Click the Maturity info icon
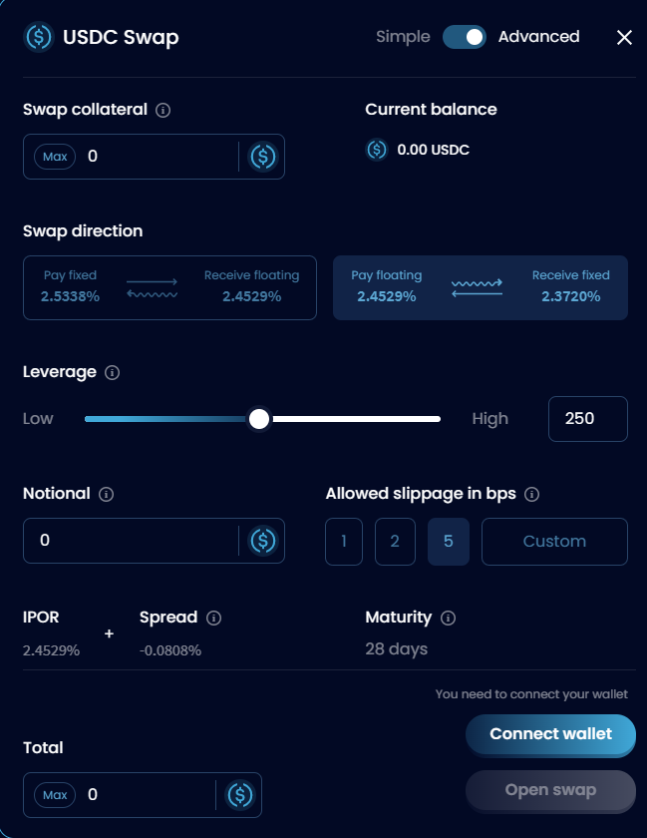This screenshot has height=838, width=647. [x=448, y=619]
